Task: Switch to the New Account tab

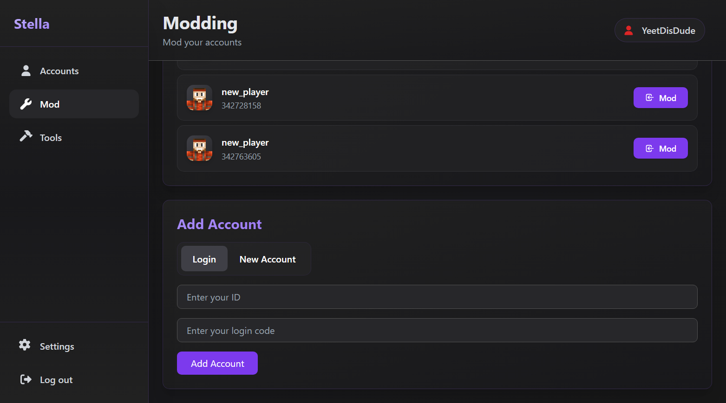Action: [x=268, y=259]
